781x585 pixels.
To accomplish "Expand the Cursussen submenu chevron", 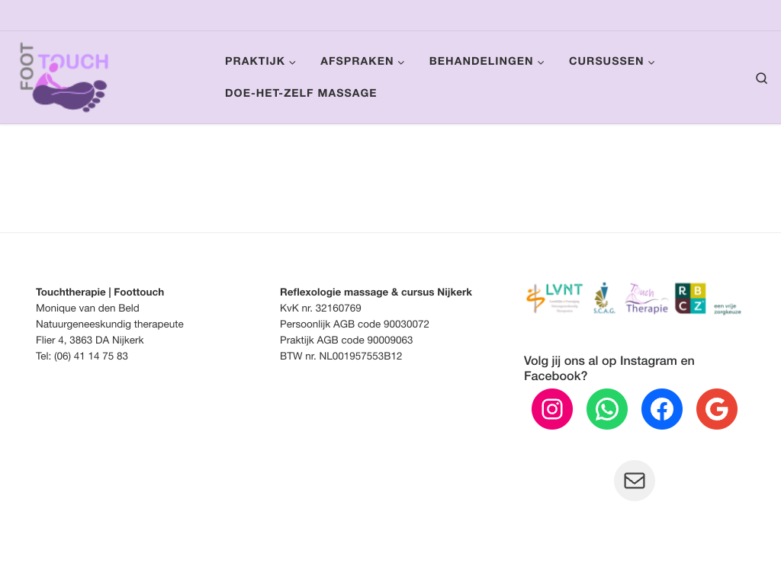I will pos(651,62).
